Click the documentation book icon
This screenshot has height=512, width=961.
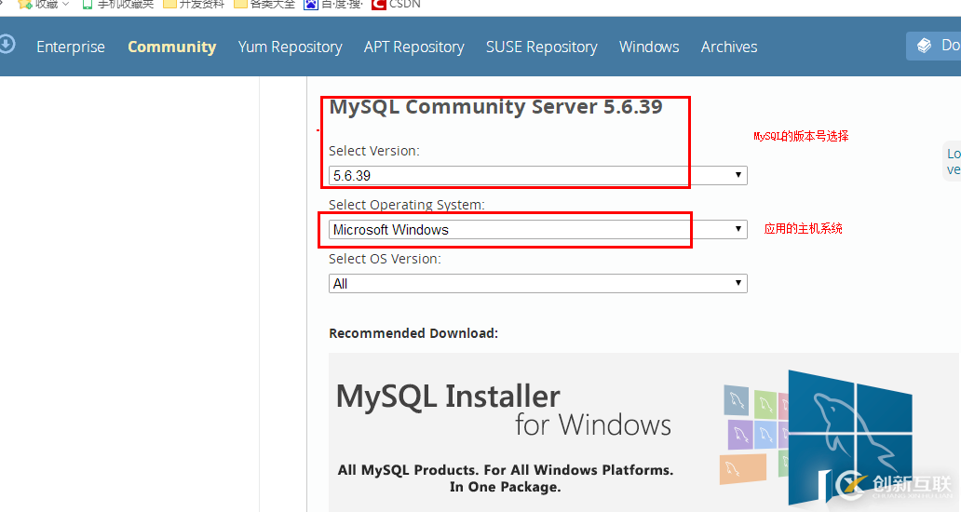(x=924, y=46)
